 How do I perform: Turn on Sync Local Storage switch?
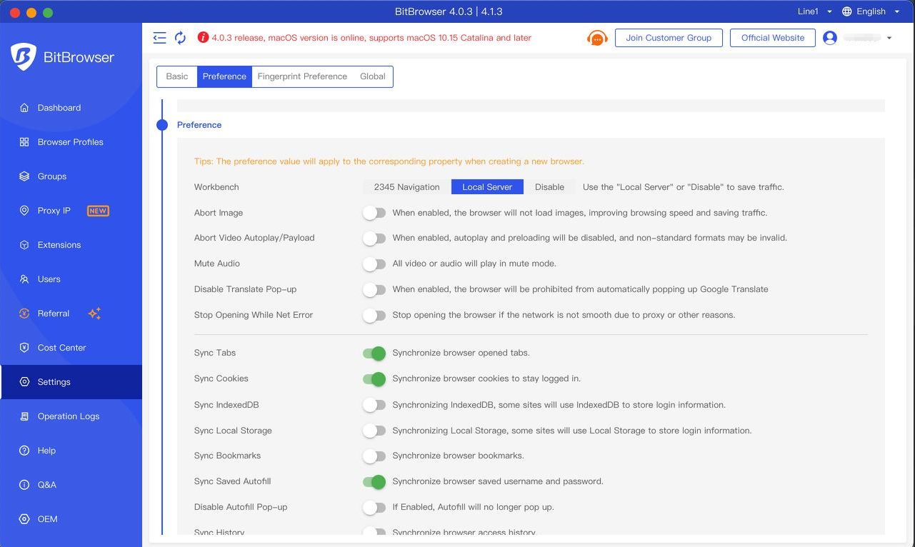[x=374, y=431]
